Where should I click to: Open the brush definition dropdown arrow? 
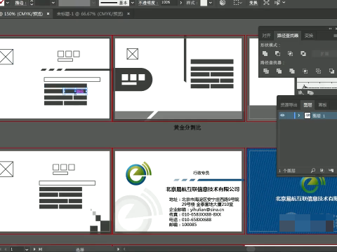(x=132, y=3)
